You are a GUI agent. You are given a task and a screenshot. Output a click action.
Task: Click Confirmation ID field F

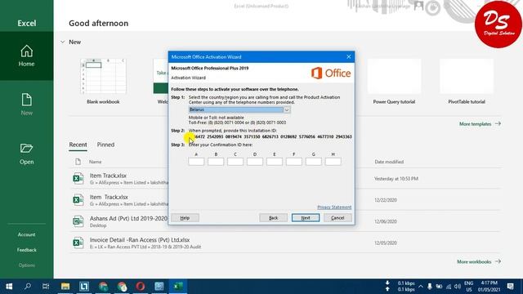point(294,162)
